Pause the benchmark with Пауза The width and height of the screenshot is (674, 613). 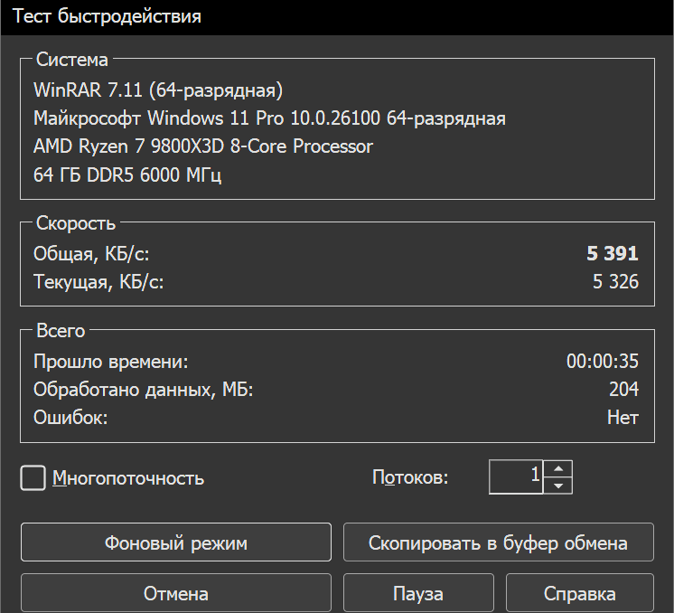pos(418,593)
